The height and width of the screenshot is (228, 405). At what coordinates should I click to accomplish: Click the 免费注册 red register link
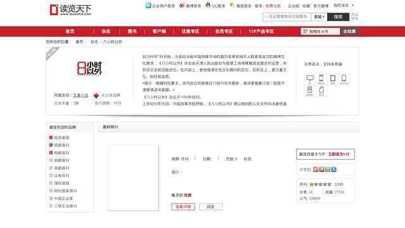point(273,6)
